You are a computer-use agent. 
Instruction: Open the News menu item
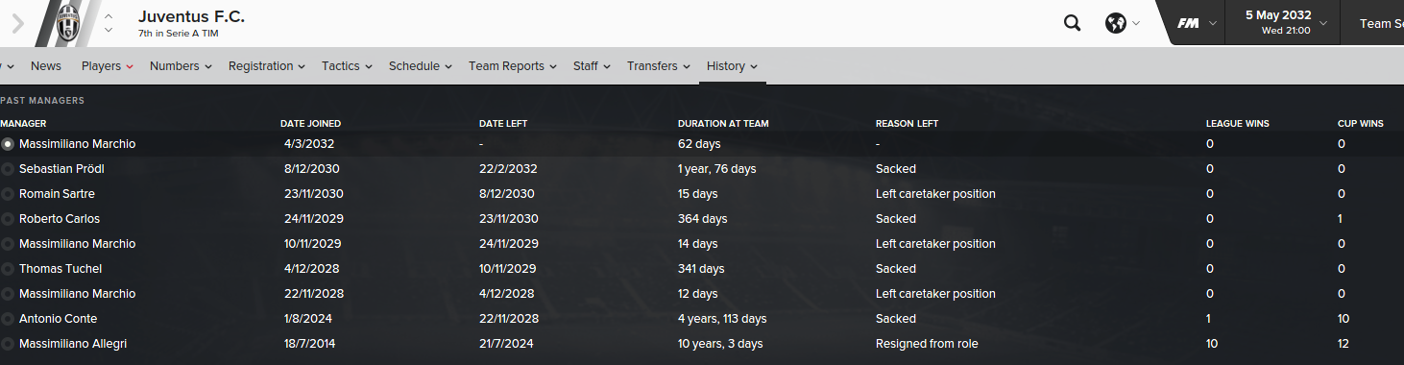pos(46,66)
